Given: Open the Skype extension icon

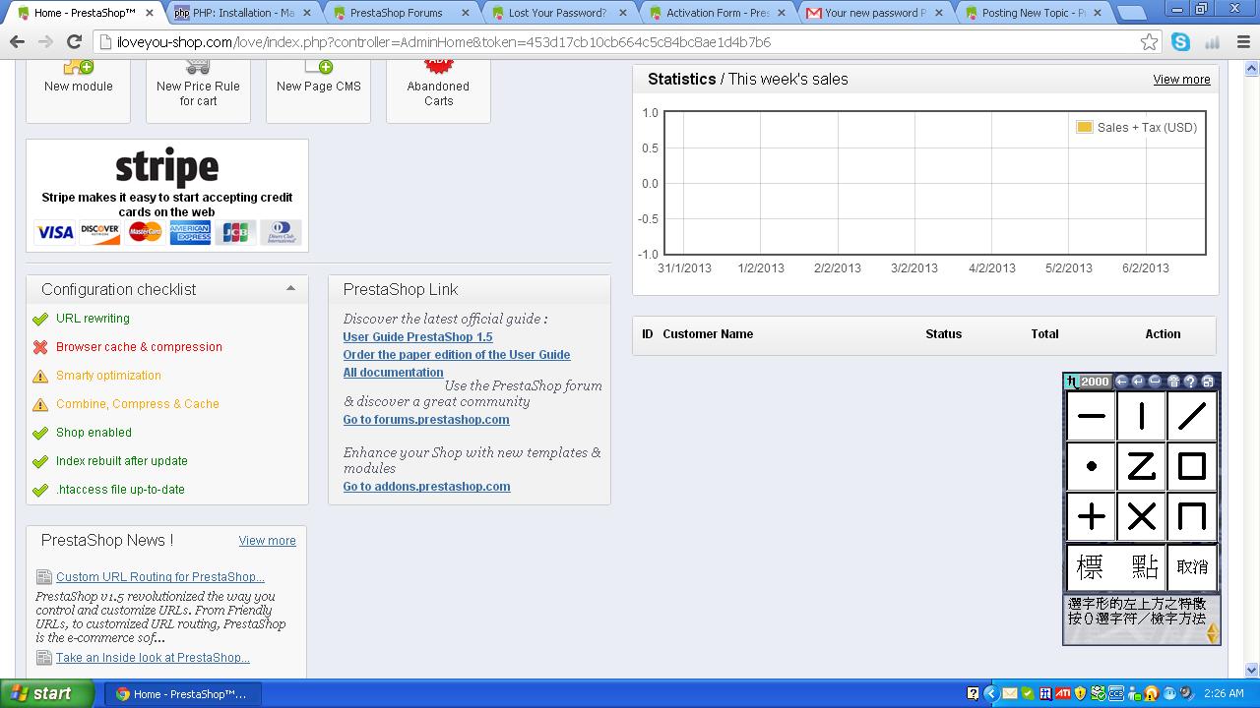Looking at the screenshot, I should (x=1180, y=42).
